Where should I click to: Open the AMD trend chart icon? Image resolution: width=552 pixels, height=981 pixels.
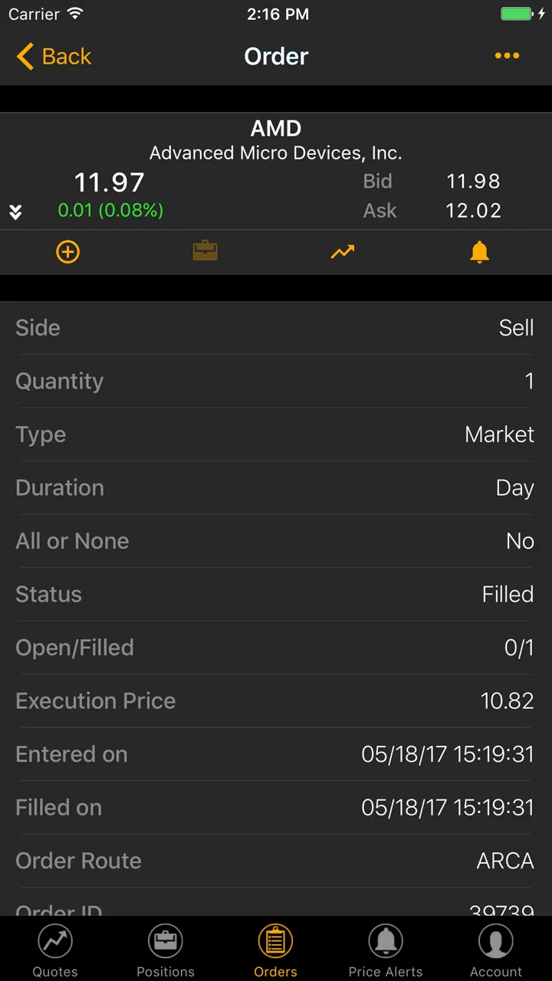[343, 251]
